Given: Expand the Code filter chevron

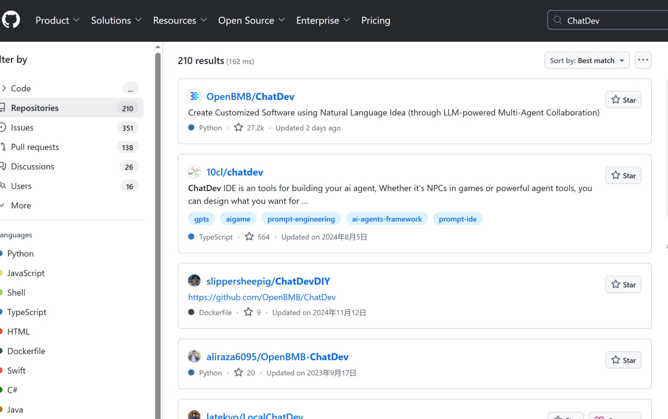Looking at the screenshot, I should click(4, 88).
